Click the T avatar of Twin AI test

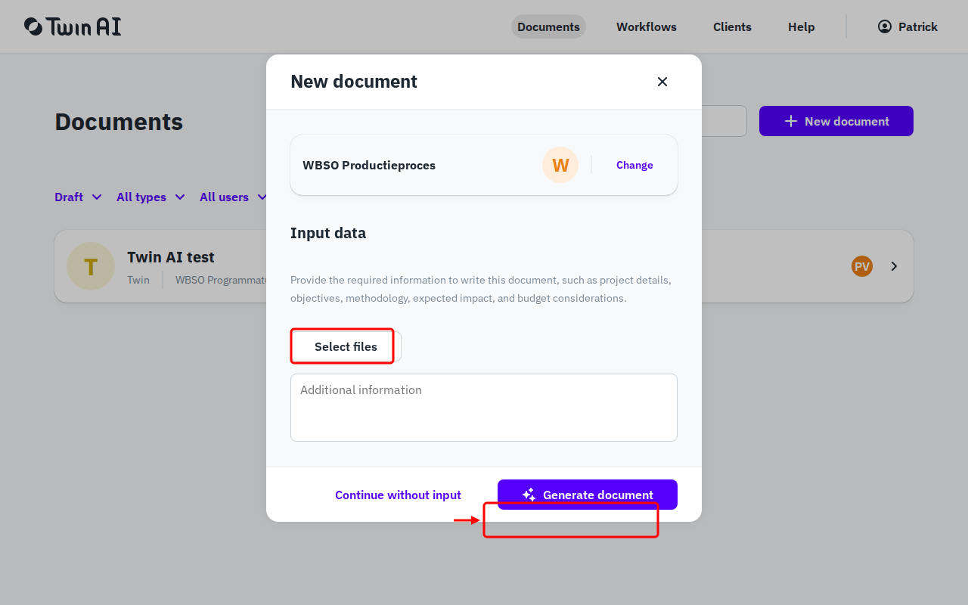coord(91,266)
